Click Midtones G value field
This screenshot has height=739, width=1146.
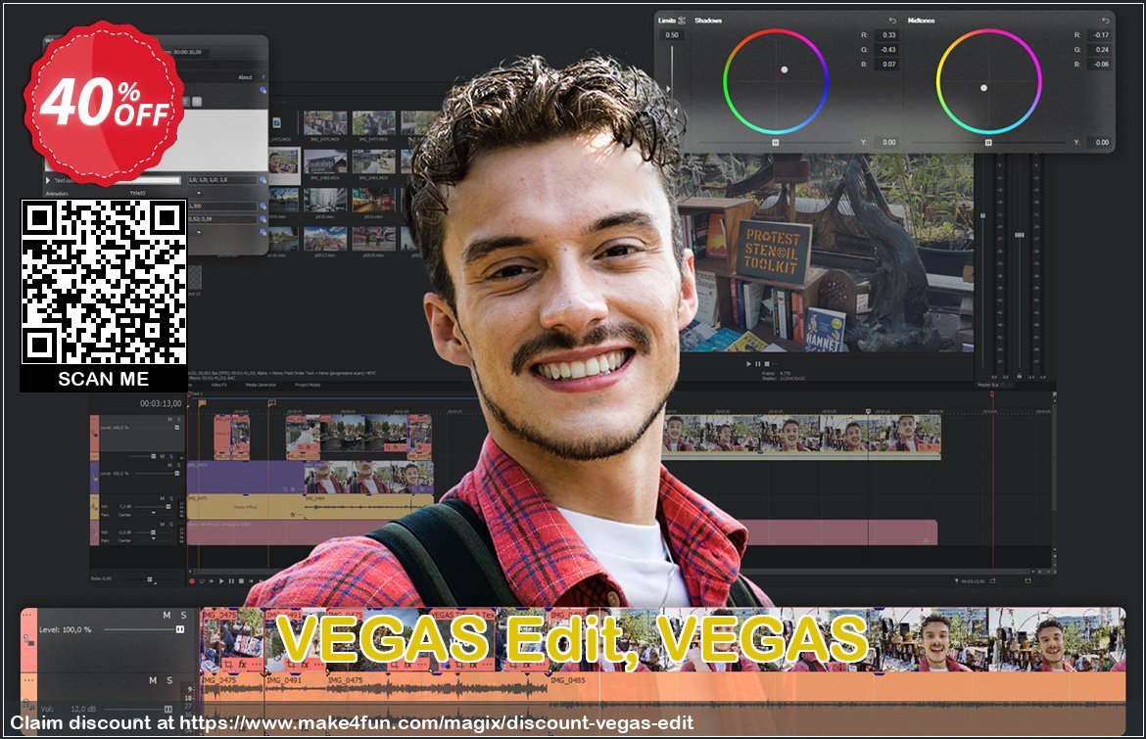click(1101, 50)
